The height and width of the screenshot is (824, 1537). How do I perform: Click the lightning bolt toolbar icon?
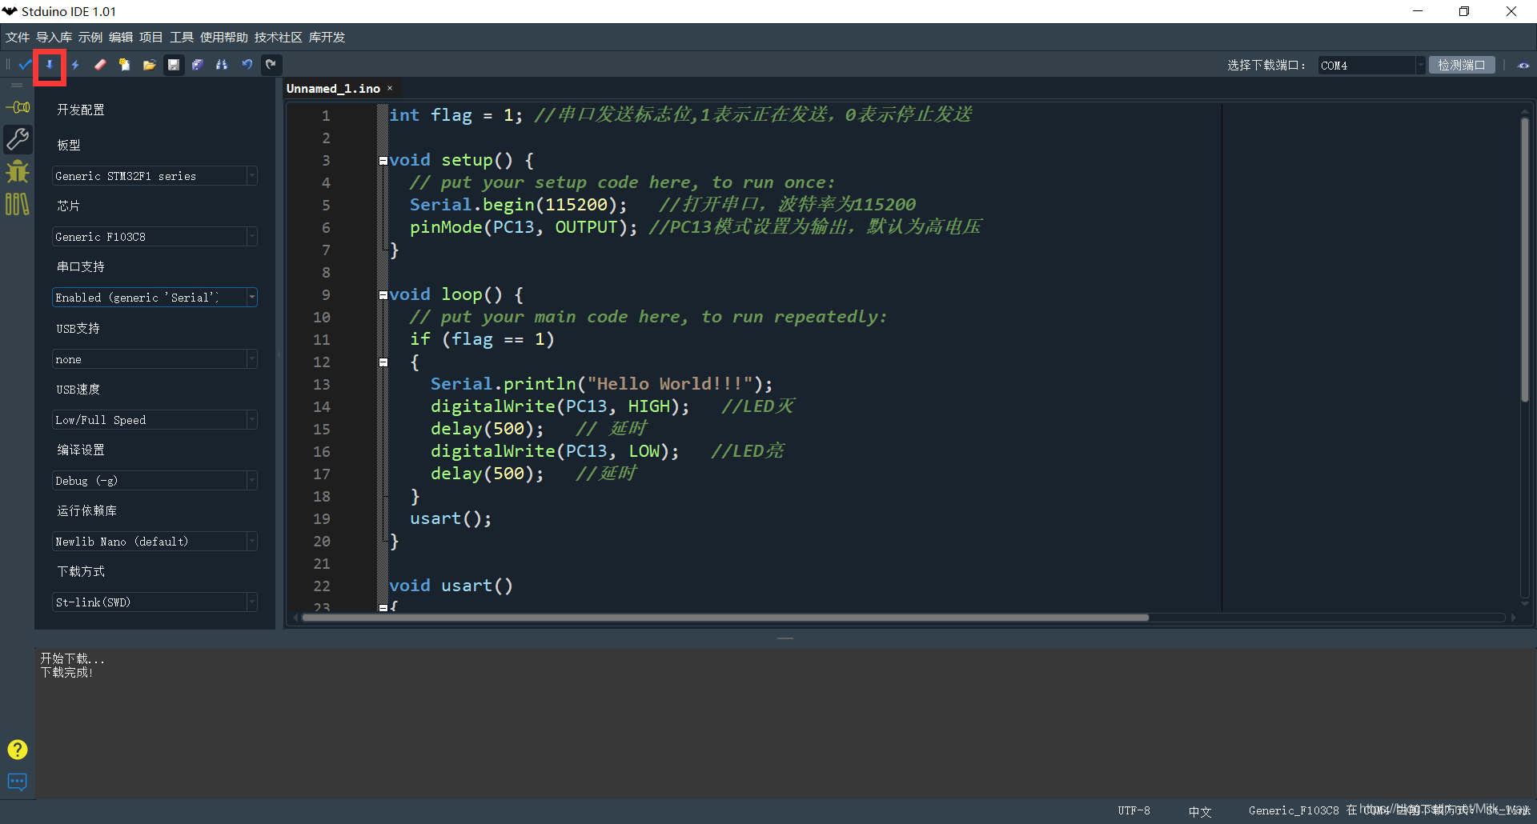click(x=75, y=65)
